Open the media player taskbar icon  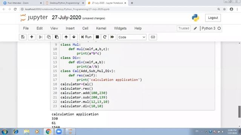pos(37,132)
